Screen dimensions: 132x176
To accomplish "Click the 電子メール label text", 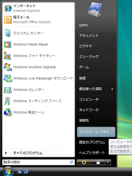I will tap(21, 17).
